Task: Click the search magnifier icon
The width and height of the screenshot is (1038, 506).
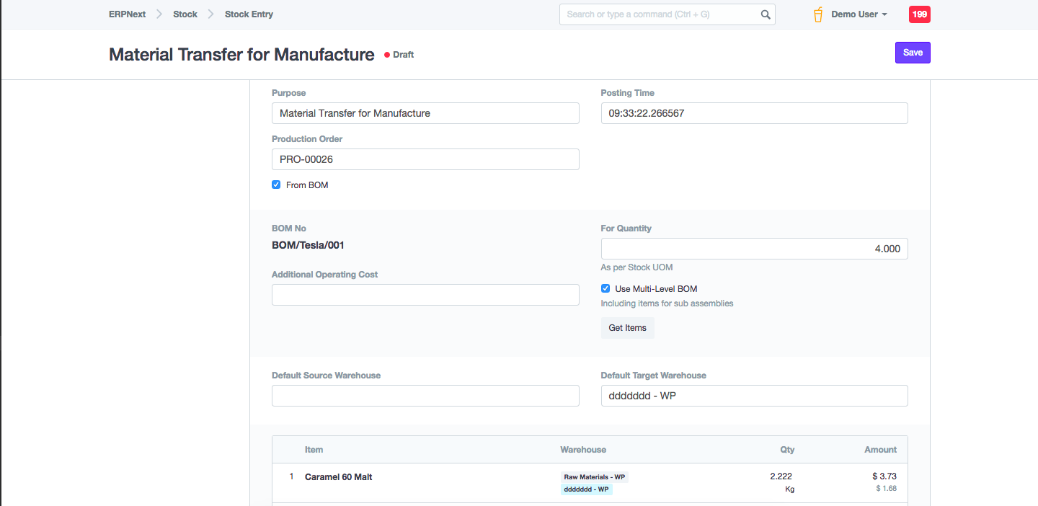Action: click(x=766, y=14)
